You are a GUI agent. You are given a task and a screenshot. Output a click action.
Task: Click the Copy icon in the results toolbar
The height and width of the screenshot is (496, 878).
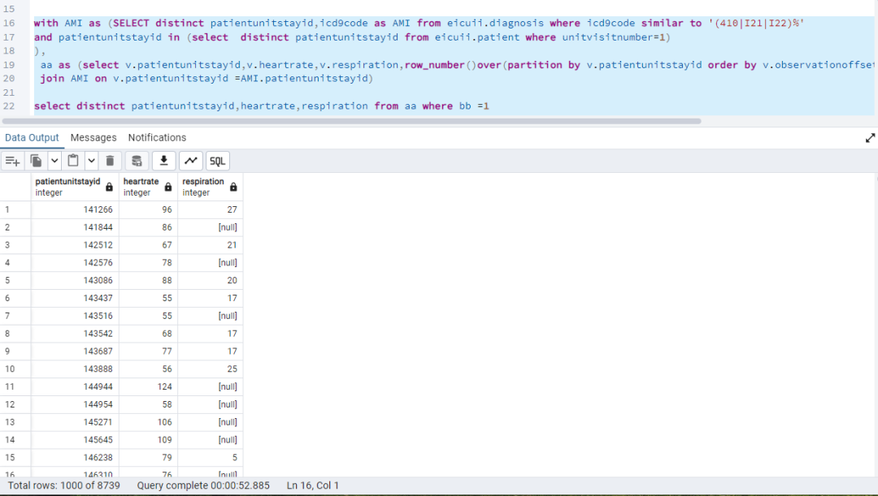pyautogui.click(x=36, y=161)
